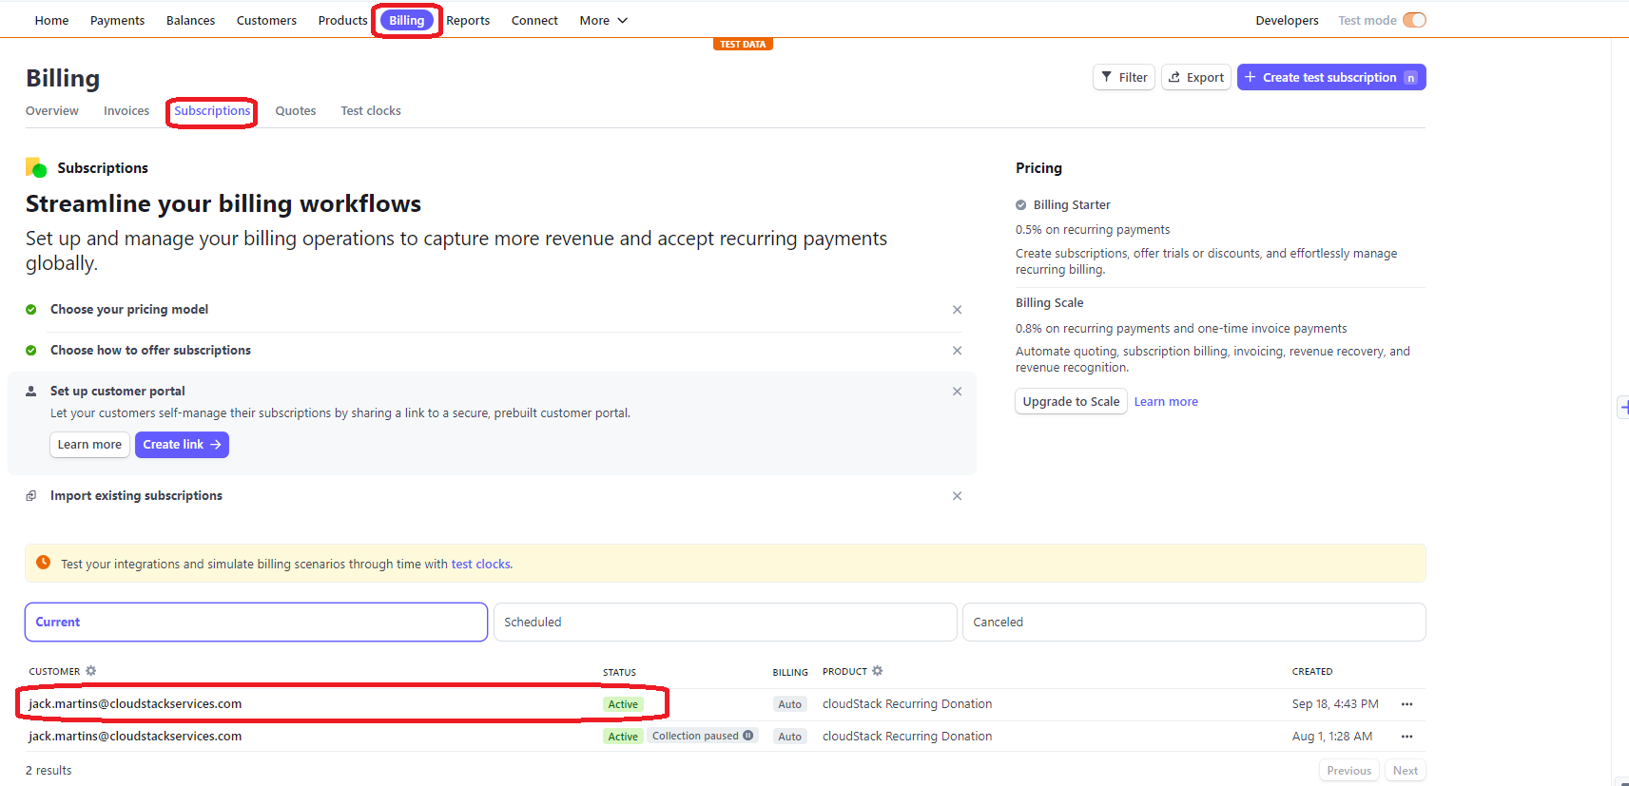Open the Developers link
Image resolution: width=1629 pixels, height=786 pixels.
click(1287, 20)
